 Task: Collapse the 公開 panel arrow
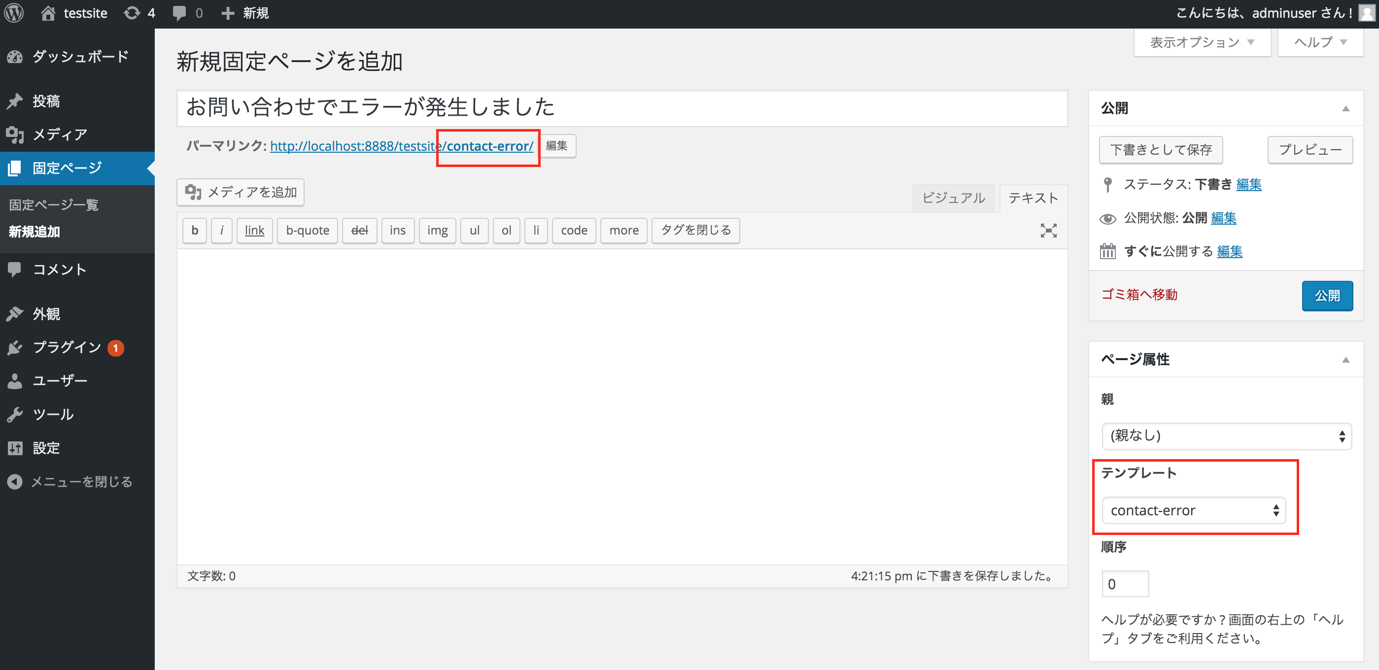click(1347, 109)
